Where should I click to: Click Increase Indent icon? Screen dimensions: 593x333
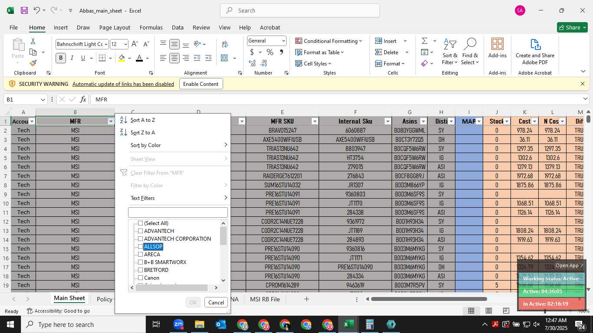coord(208,58)
